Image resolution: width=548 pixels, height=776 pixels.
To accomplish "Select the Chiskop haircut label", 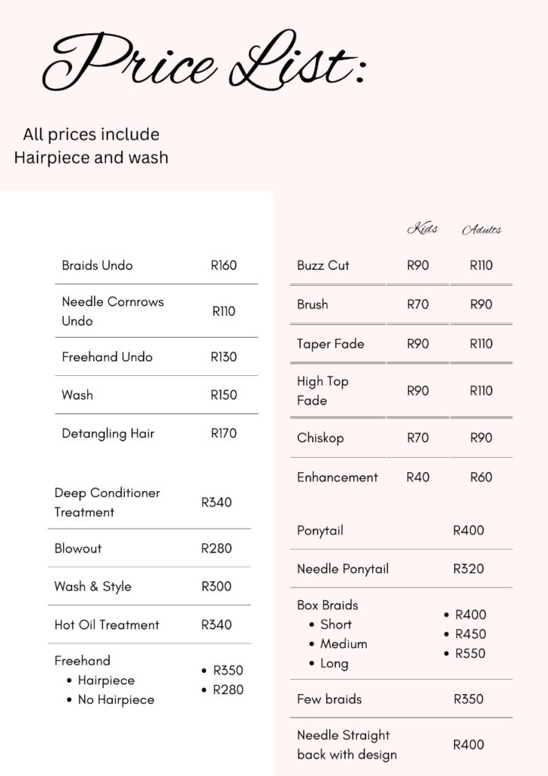I will point(321,438).
